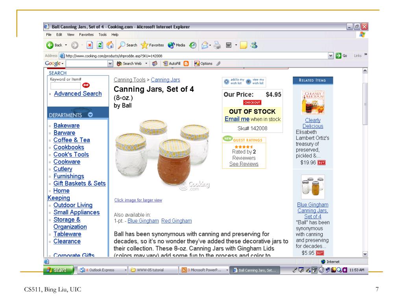Open Google toolbar Options
Viewport: 403px width, 302px height.
[x=203, y=63]
